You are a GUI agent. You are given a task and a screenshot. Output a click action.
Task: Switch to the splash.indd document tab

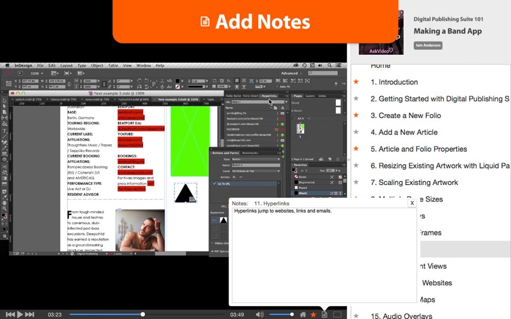(28, 100)
